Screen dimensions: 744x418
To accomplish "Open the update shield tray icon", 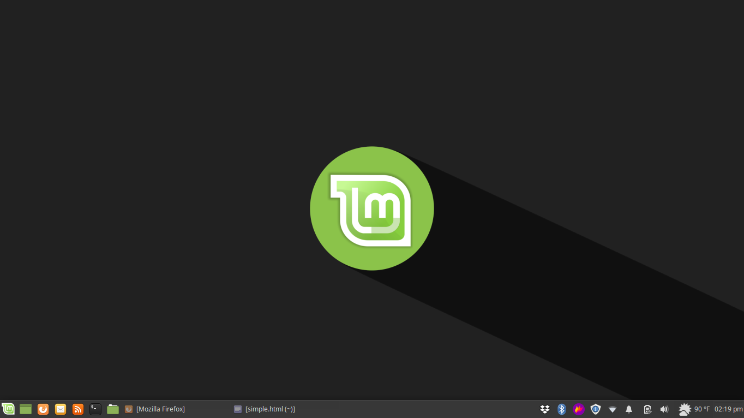I will pos(595,409).
